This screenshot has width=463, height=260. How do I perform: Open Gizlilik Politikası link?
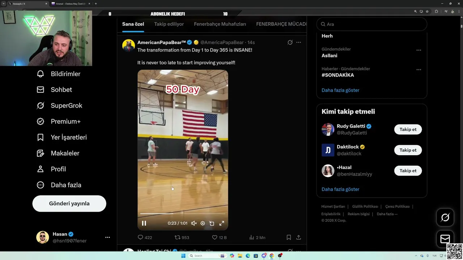[x=365, y=207]
